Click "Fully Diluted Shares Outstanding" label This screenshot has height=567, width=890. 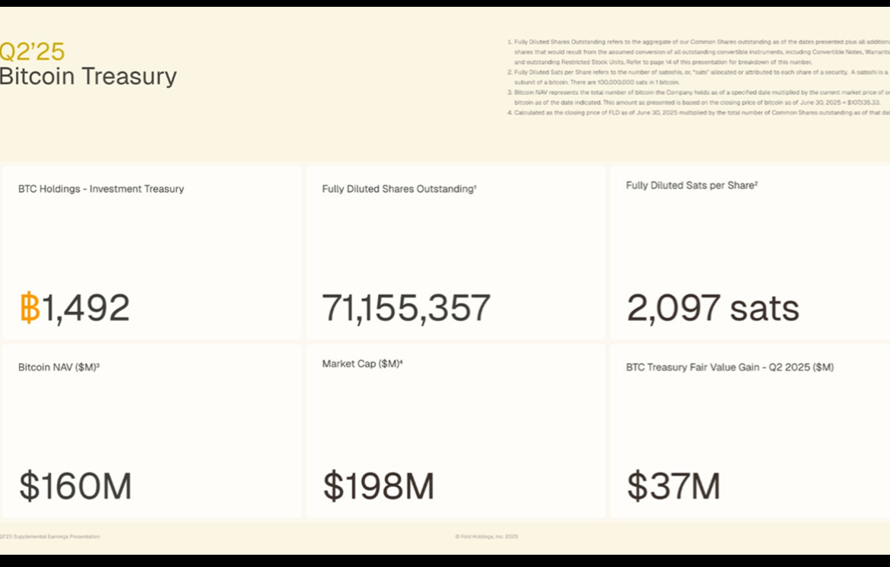399,189
